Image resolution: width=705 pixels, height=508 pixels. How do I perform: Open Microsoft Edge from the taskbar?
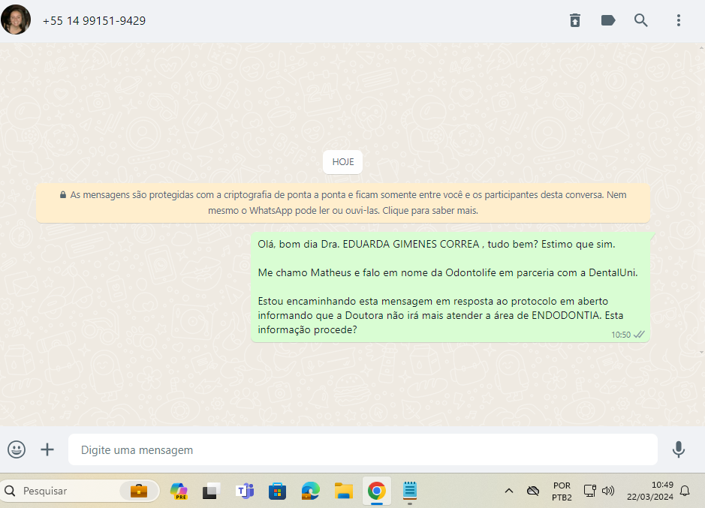[311, 491]
